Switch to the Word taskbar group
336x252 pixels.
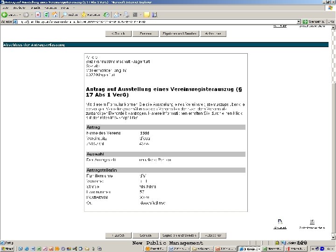tap(179, 249)
